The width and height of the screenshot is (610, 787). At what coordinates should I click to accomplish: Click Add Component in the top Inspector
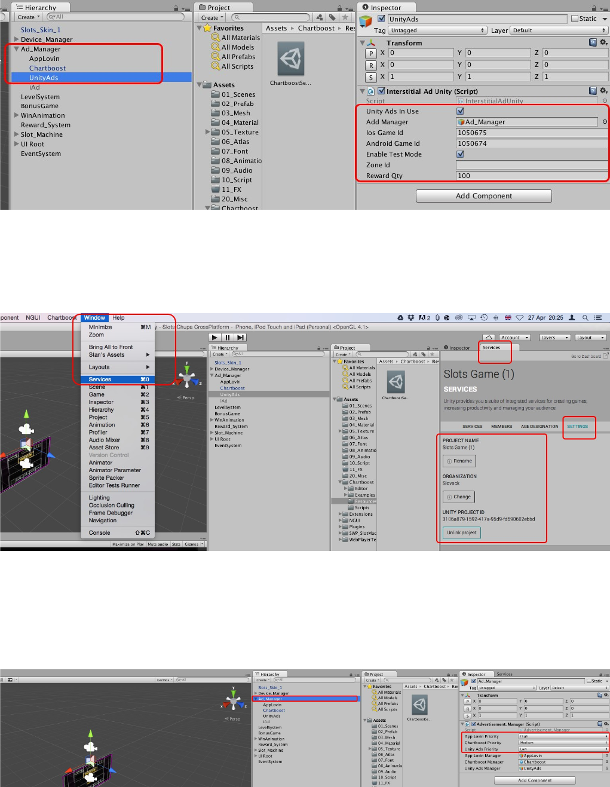484,196
